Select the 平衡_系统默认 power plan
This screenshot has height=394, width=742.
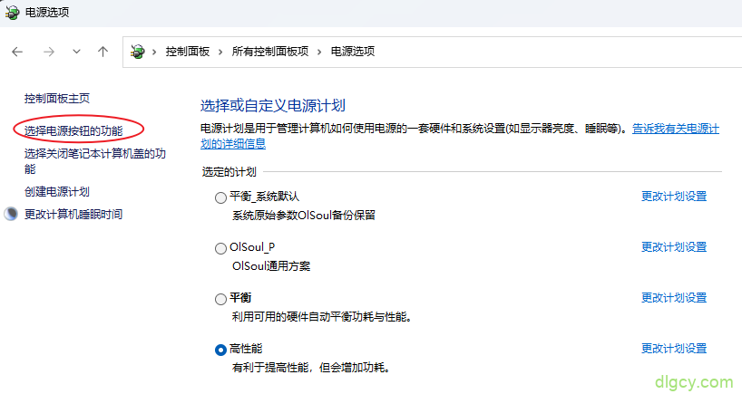click(x=221, y=197)
